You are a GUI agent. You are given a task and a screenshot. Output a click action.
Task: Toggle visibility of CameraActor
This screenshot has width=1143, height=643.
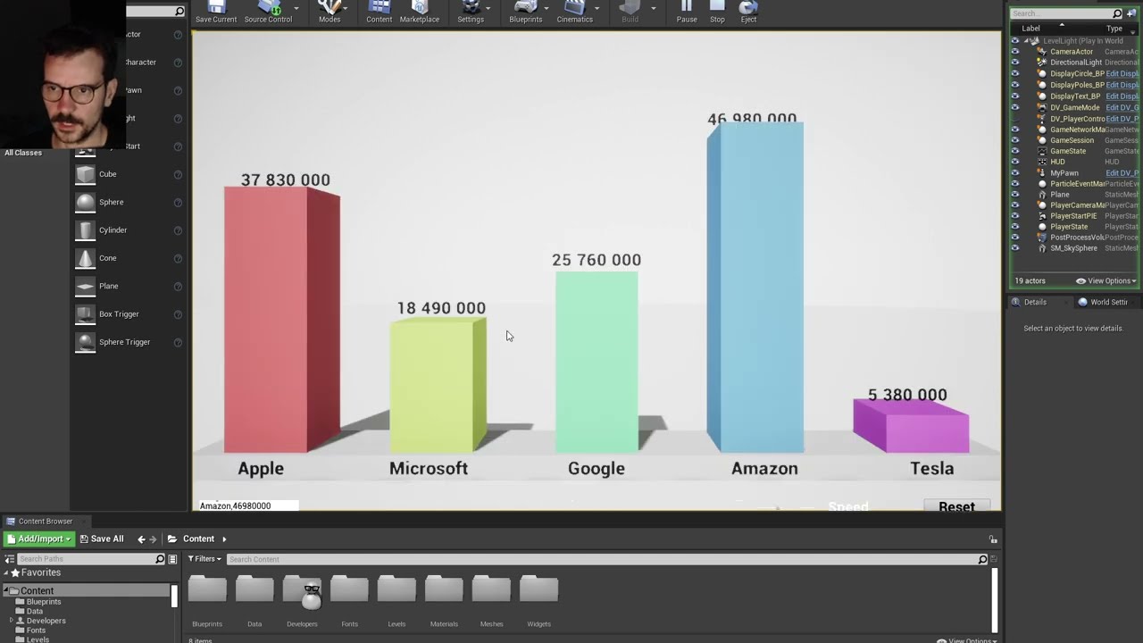pos(1014,52)
